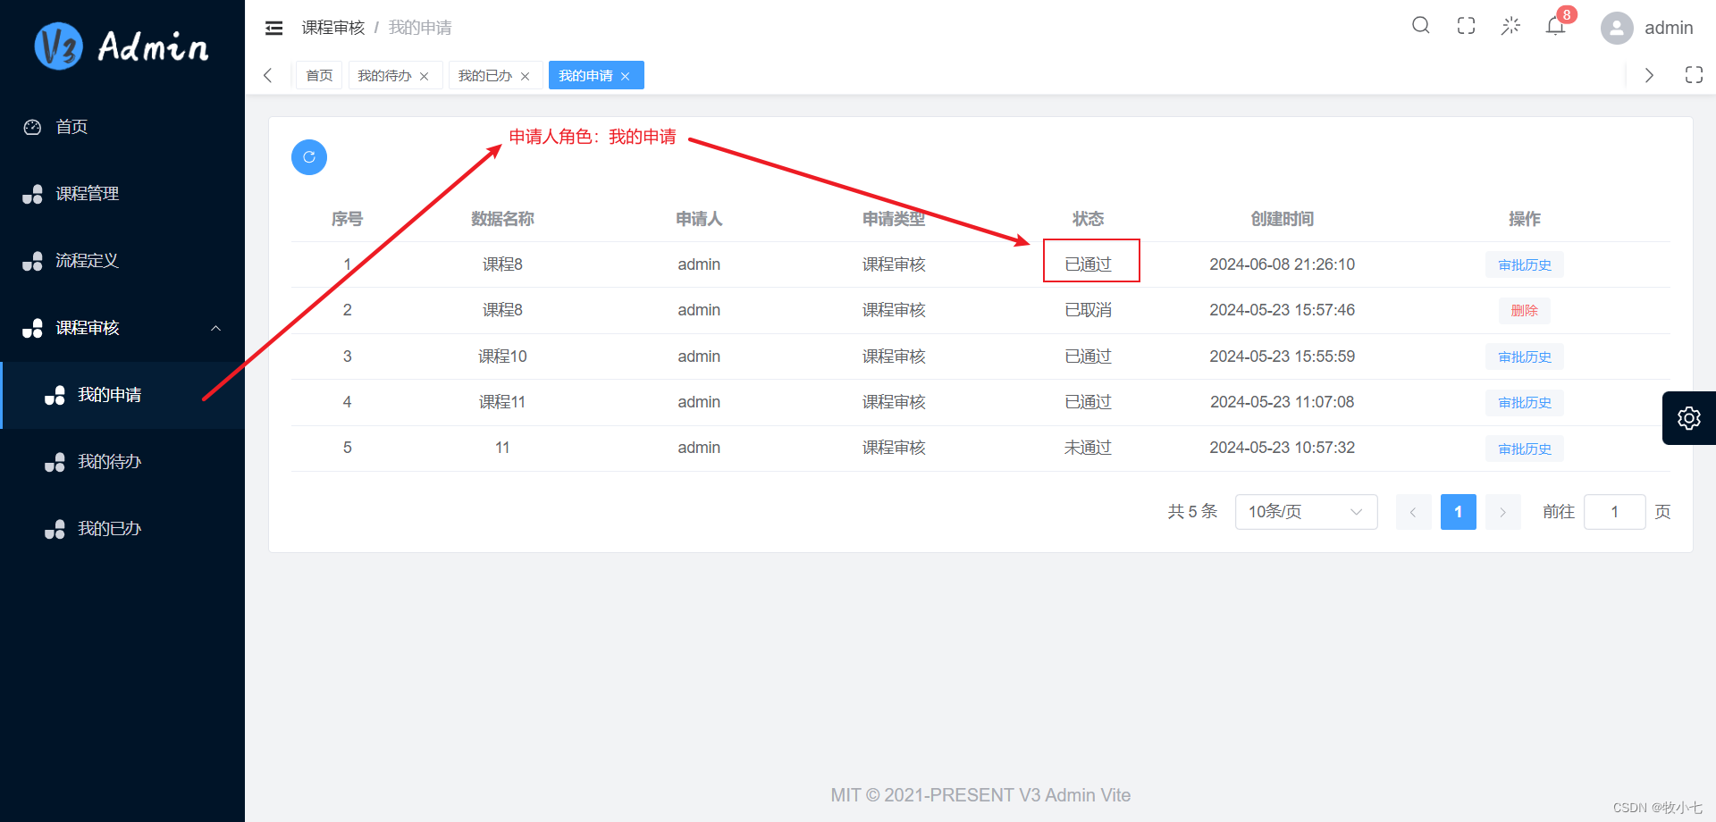Image resolution: width=1716 pixels, height=822 pixels.
Task: Click the theme switch sparkle icon
Action: coord(1510,26)
